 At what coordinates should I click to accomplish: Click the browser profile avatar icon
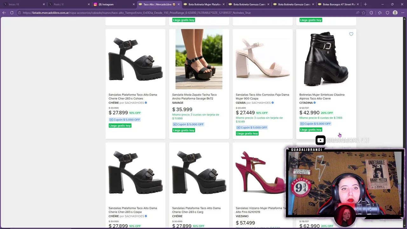click(x=395, y=13)
